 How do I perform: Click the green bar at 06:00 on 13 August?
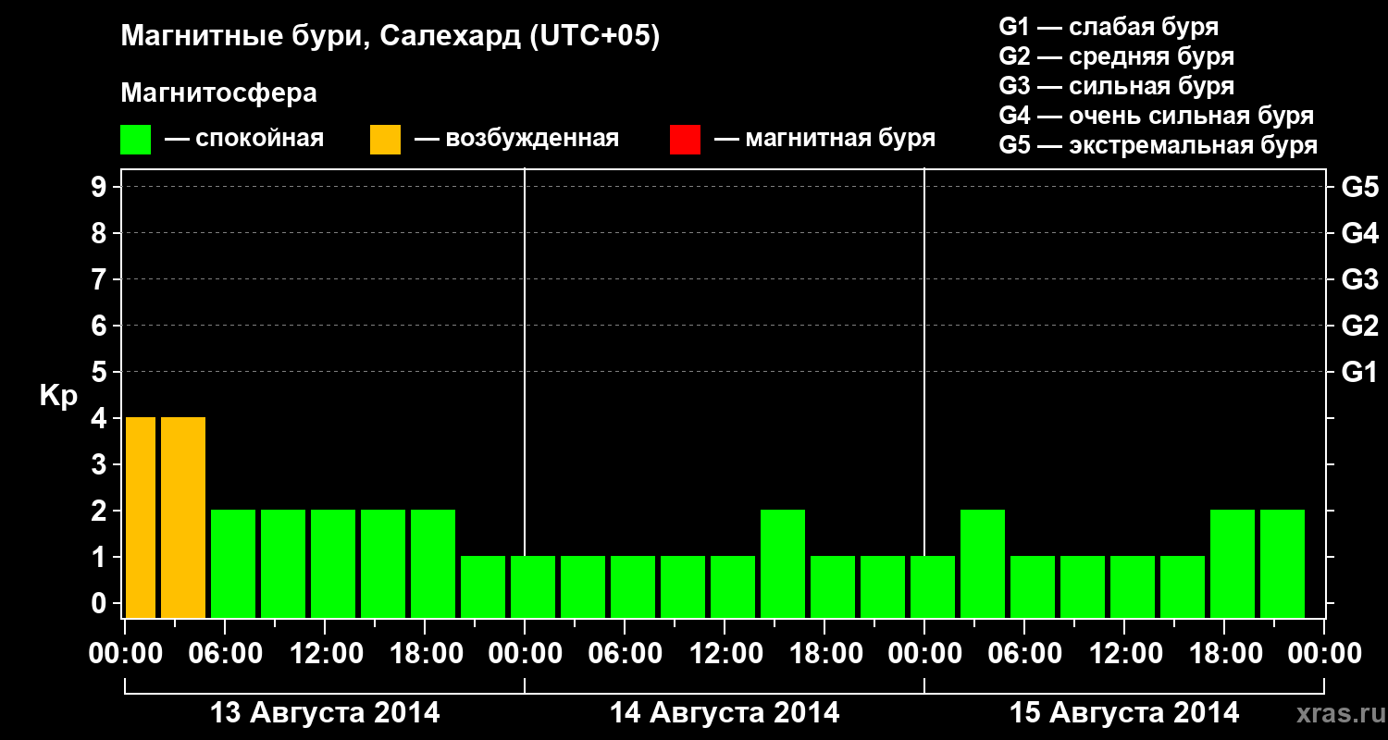pos(233,563)
